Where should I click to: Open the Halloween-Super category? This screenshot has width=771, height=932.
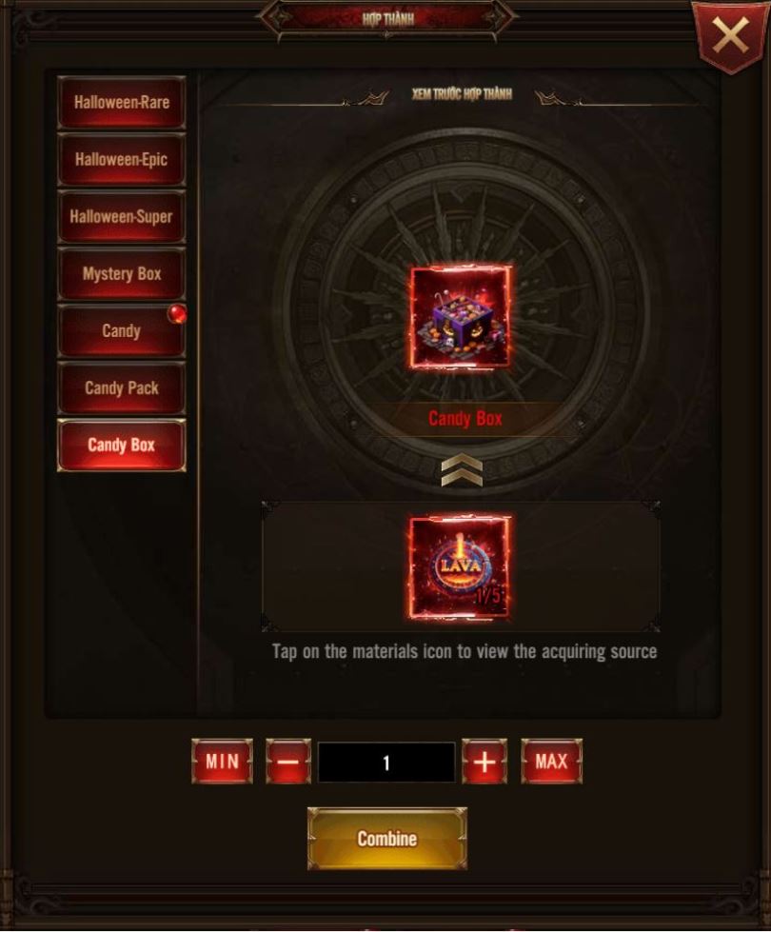122,216
